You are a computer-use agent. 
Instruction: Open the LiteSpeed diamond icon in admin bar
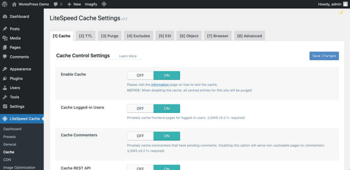(x=104, y=4)
